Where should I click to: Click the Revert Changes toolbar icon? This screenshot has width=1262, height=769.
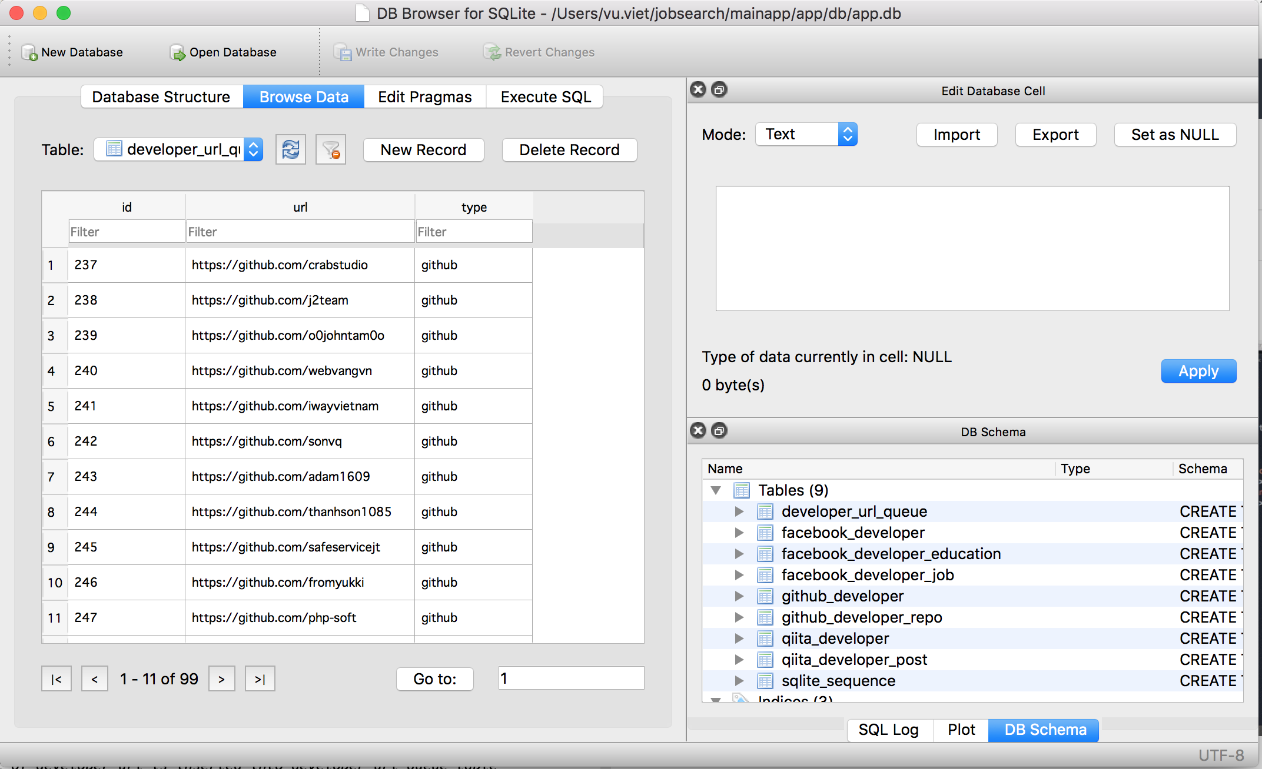492,52
